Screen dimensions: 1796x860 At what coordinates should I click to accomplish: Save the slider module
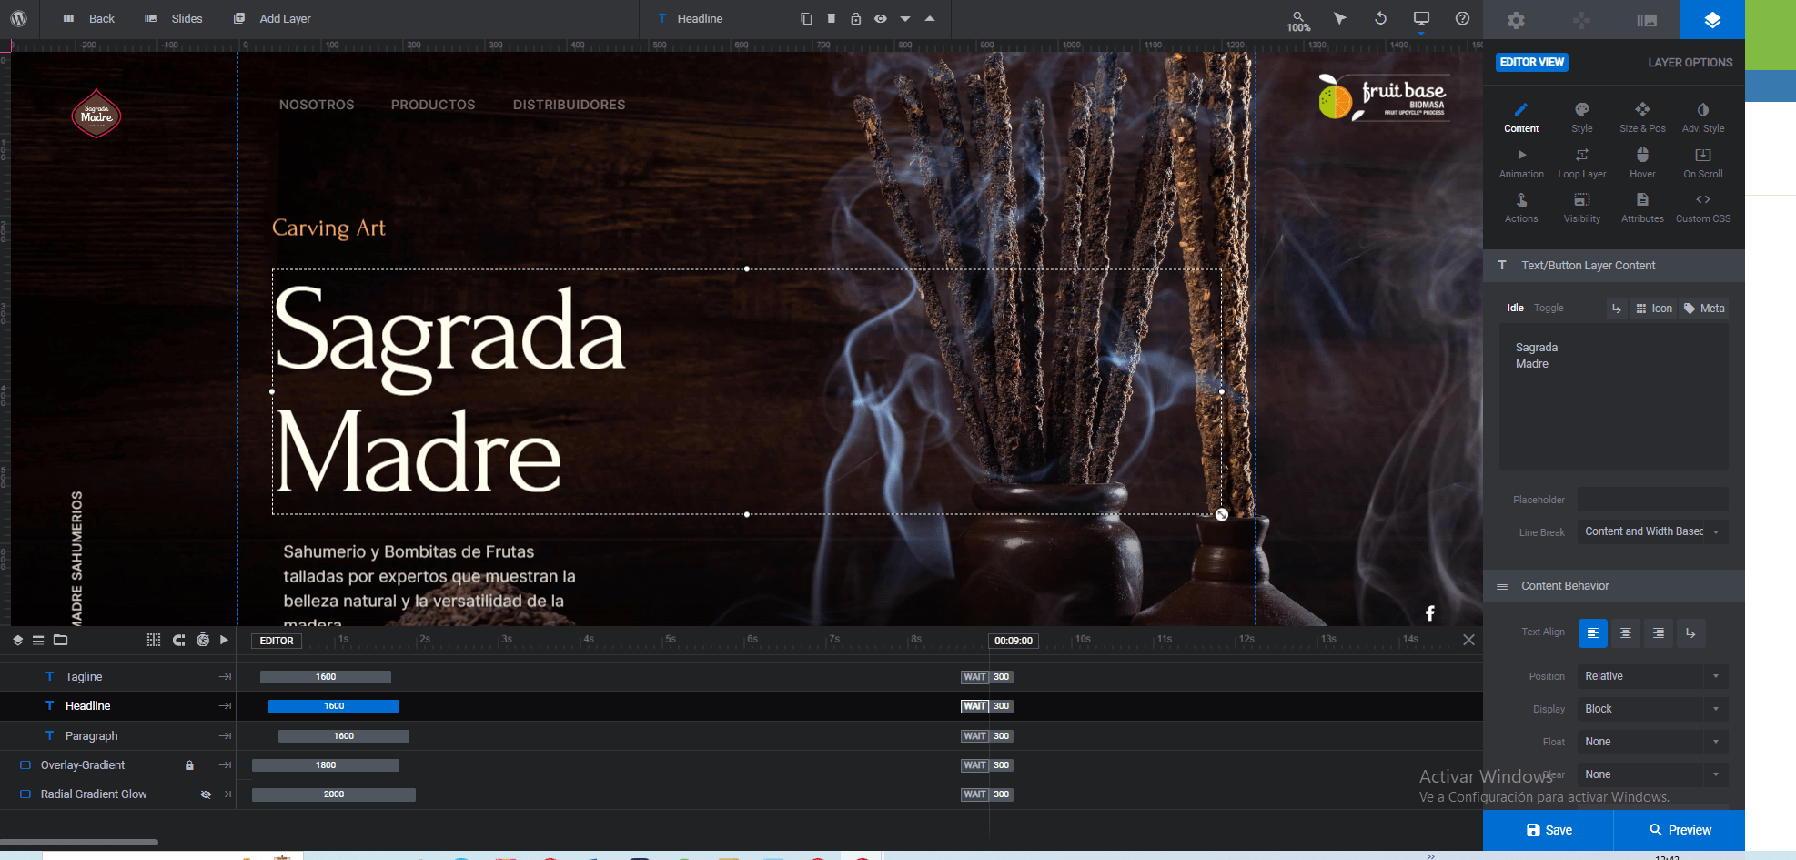pos(1549,830)
